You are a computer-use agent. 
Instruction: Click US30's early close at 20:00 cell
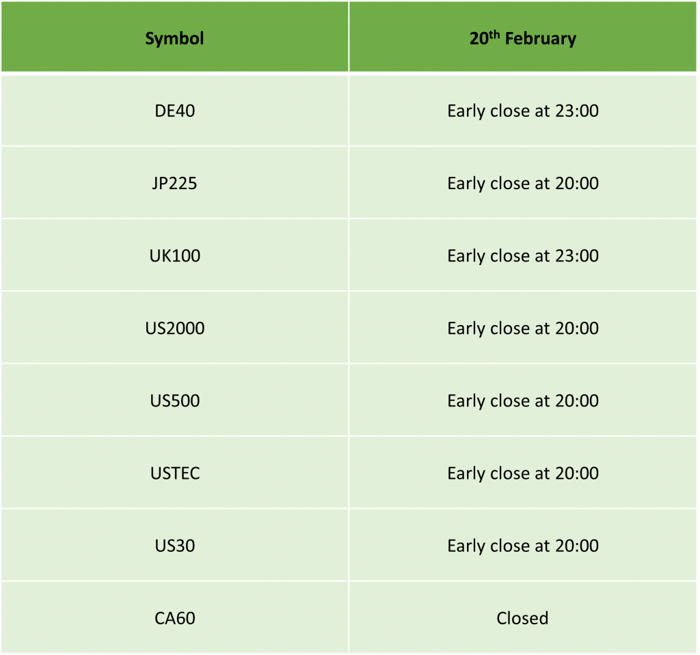pos(522,545)
